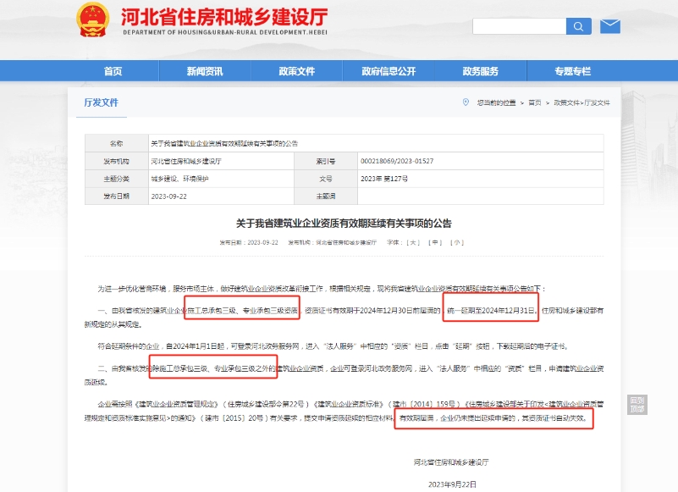Open the 政府信息公开 navigation menu
This screenshot has width=678, height=492.
point(389,71)
